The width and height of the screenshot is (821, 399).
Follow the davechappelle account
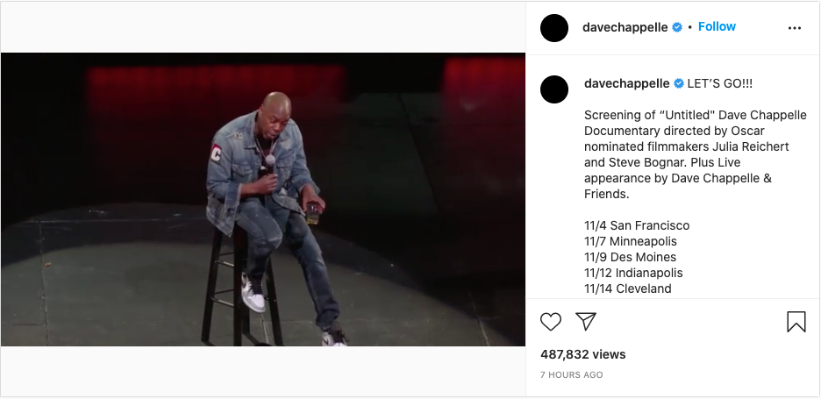(x=717, y=26)
